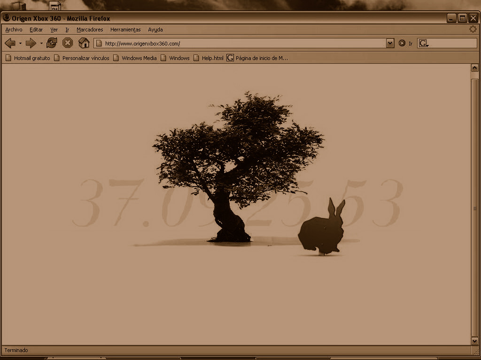Viewport: 481px width, 360px height.
Task: Open Forward button history dropdown arrow
Action: [x=41, y=44]
